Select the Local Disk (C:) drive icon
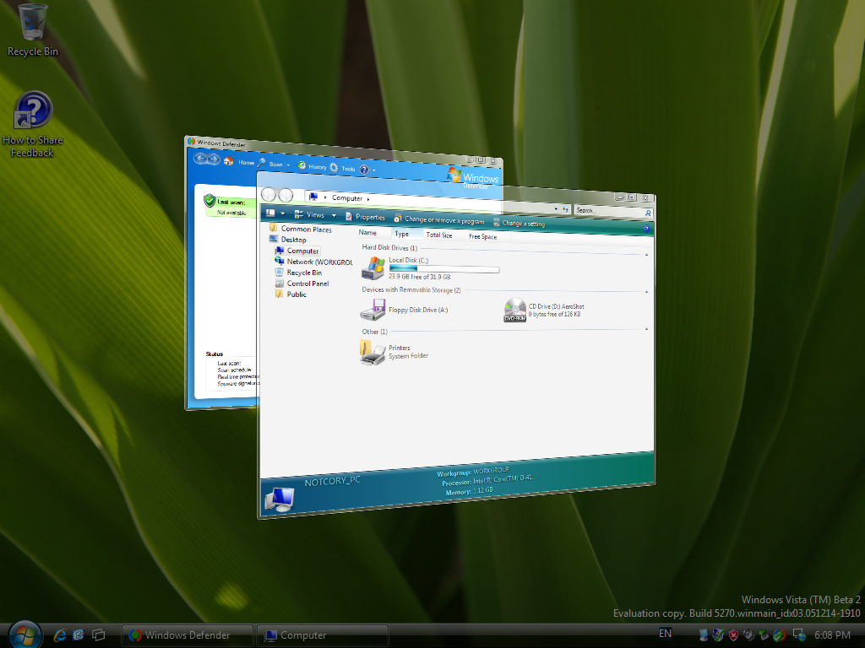Image resolution: width=865 pixels, height=648 pixels. pyautogui.click(x=373, y=268)
